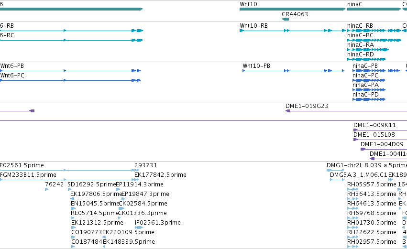407x249 pixels.
Task: Select the RH69768.5prime label
Action: coord(372,213)
